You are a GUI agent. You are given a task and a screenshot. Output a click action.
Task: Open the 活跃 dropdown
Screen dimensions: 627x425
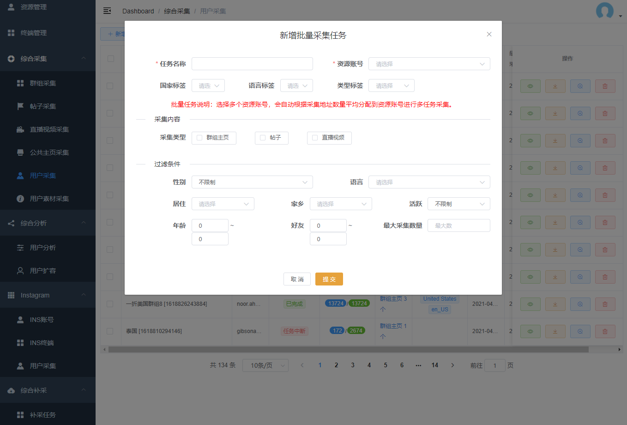tap(459, 204)
